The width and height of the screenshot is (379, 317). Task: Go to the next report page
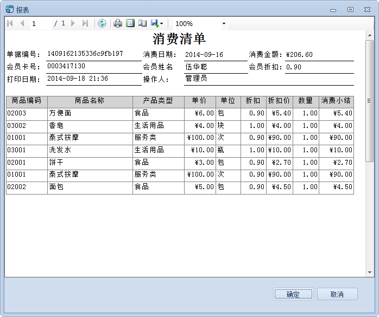pyautogui.click(x=73, y=23)
